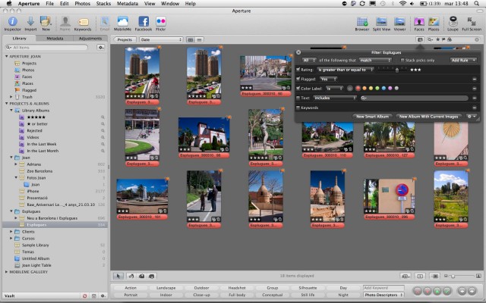
Task: Open the Photo Descriptors keyword set dropdown
Action: [x=383, y=295]
